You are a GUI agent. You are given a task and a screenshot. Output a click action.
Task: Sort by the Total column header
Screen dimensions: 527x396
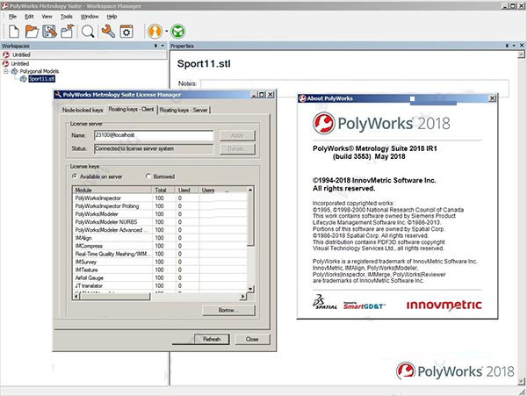pyautogui.click(x=163, y=191)
